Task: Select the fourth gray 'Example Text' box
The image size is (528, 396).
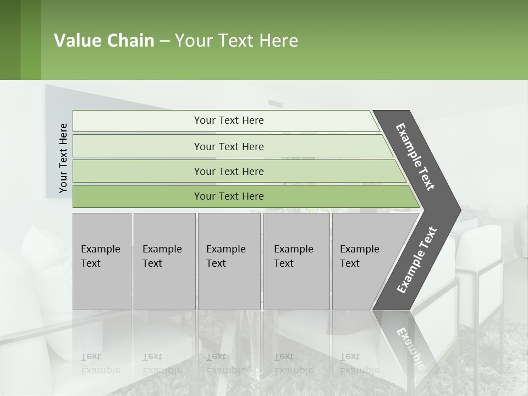Action: [x=296, y=261]
